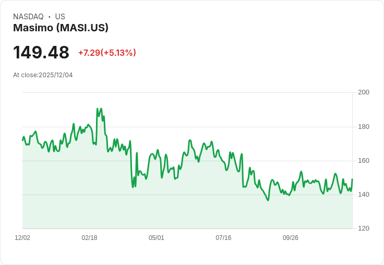Click the US market label
384x265 pixels.
point(60,17)
